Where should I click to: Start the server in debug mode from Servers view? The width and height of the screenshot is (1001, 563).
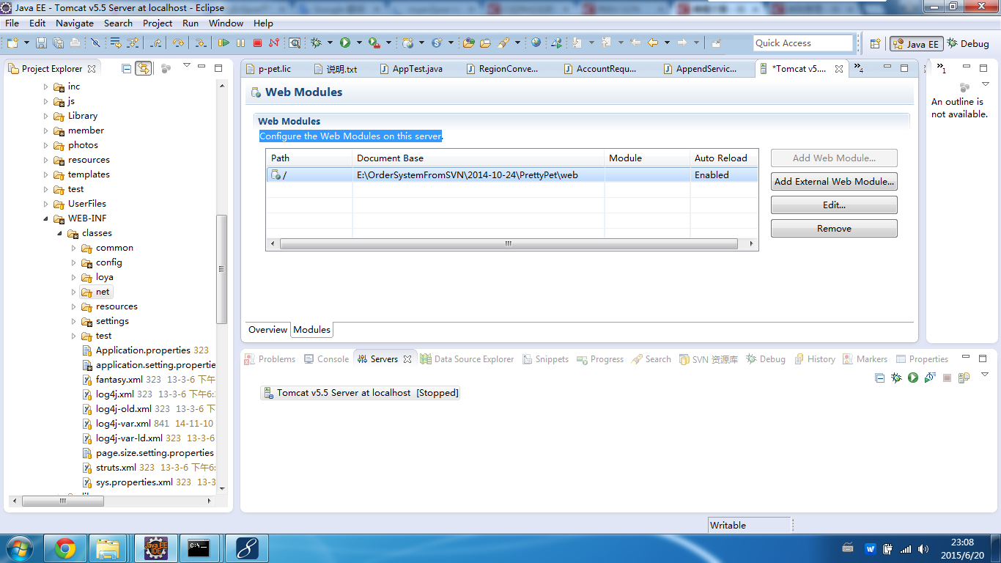pyautogui.click(x=896, y=378)
